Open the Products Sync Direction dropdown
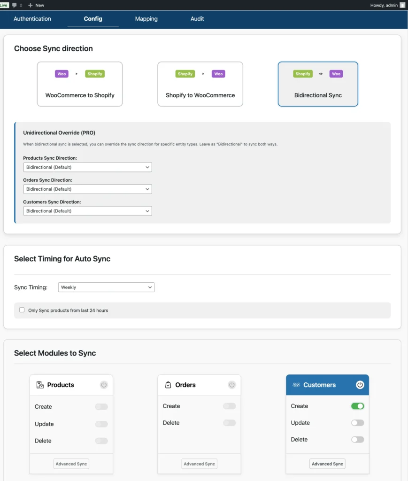The height and width of the screenshot is (481, 408). pos(87,167)
